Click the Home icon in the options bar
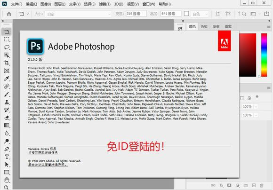The height and width of the screenshot is (190, 273). coord(9,14)
